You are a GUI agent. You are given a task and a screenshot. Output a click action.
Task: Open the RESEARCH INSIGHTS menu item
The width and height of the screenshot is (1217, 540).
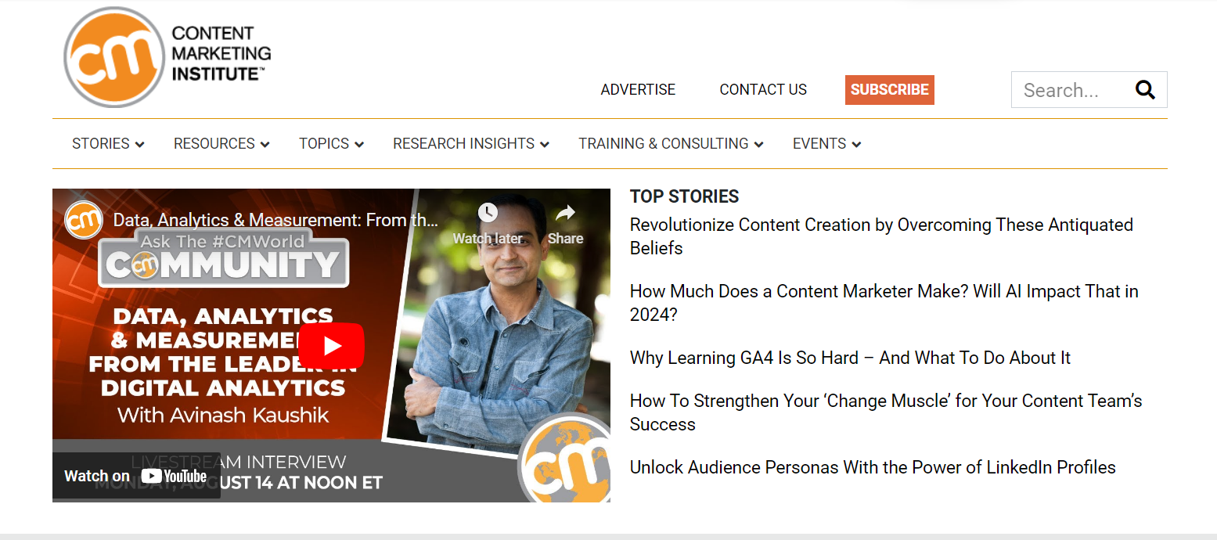pos(463,144)
